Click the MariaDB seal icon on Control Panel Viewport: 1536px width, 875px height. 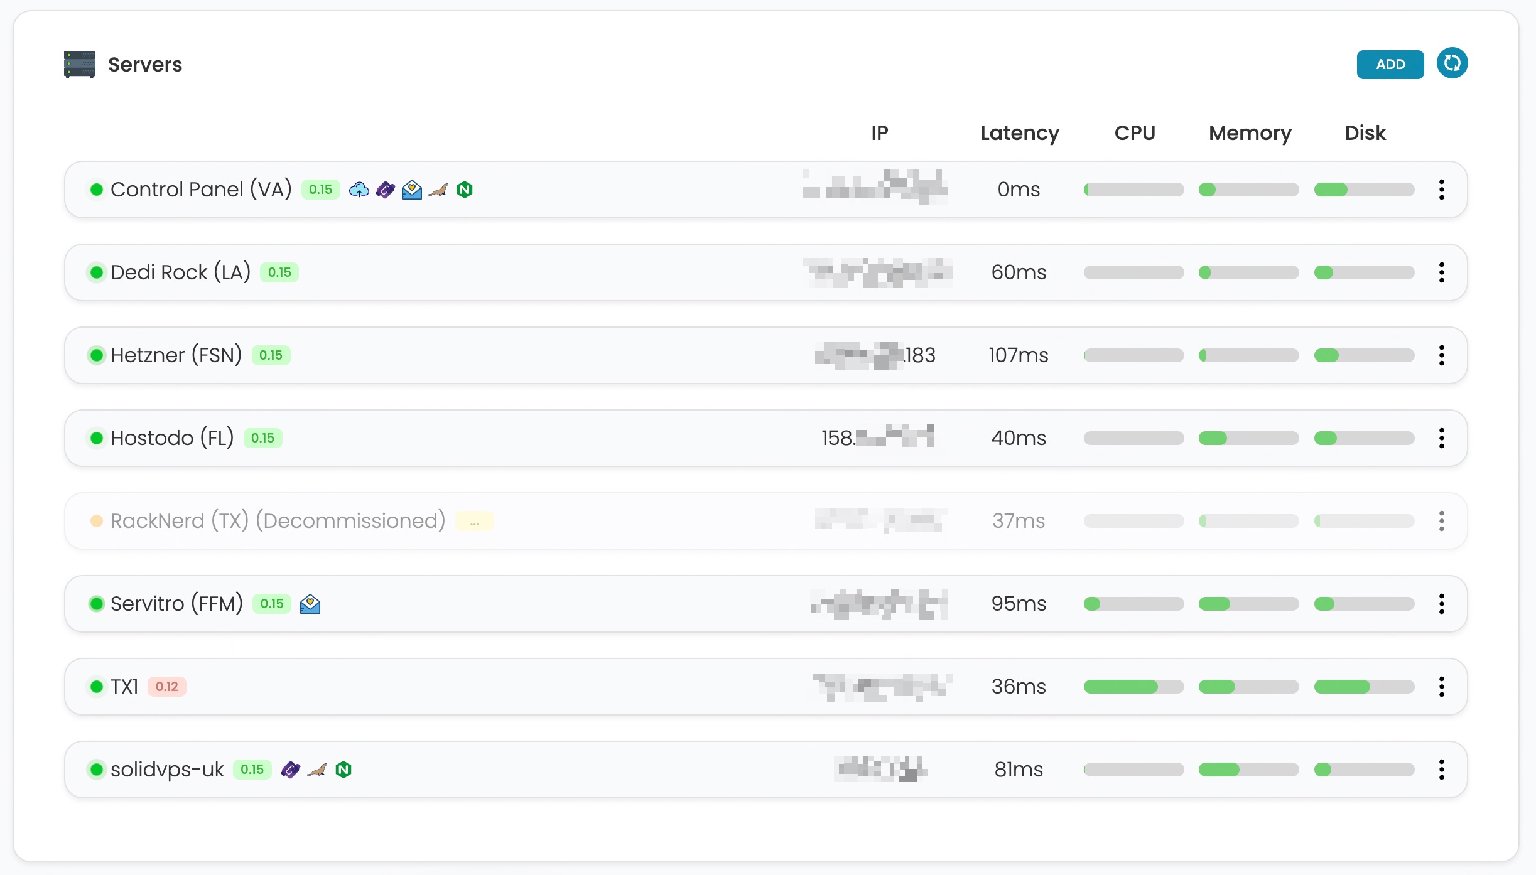click(x=438, y=190)
